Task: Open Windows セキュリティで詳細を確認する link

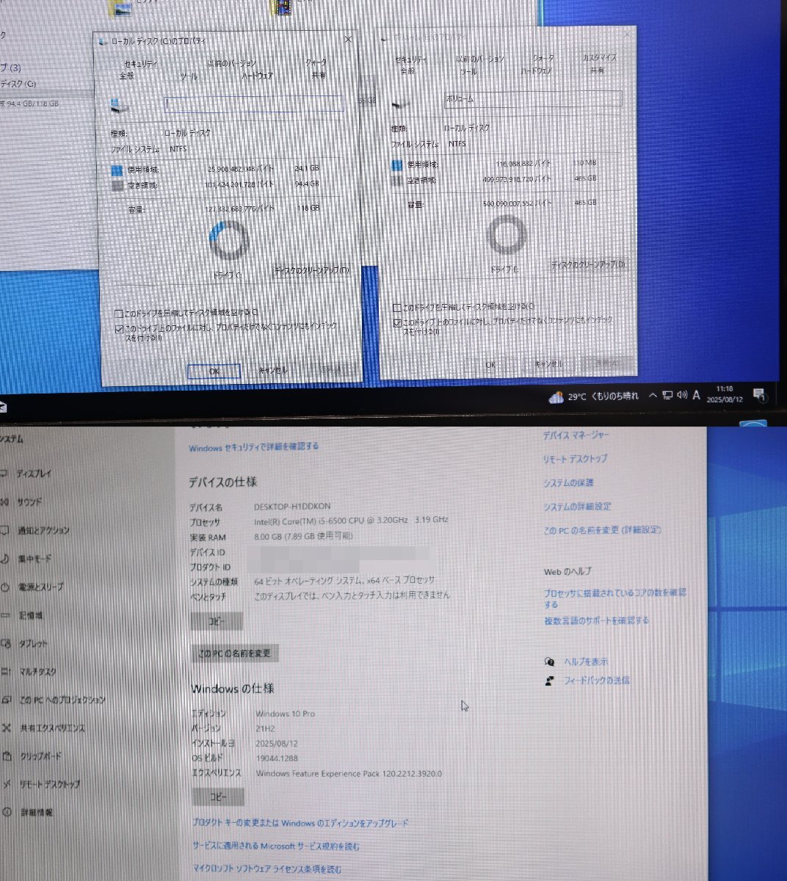Action: pyautogui.click(x=254, y=447)
